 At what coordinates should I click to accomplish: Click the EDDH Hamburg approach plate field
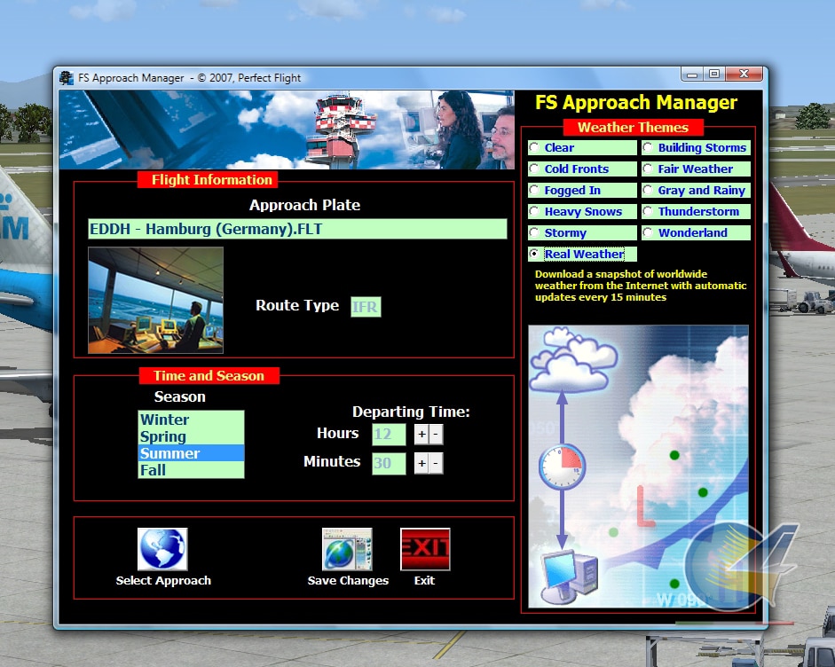click(297, 229)
